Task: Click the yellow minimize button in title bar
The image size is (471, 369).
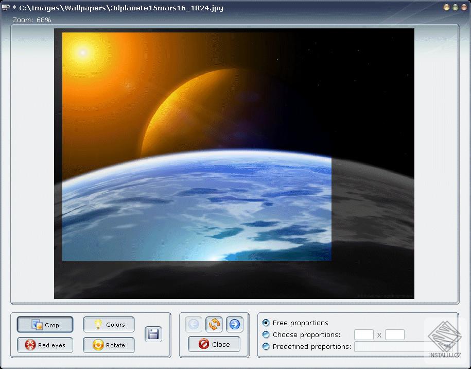Action: [446, 8]
